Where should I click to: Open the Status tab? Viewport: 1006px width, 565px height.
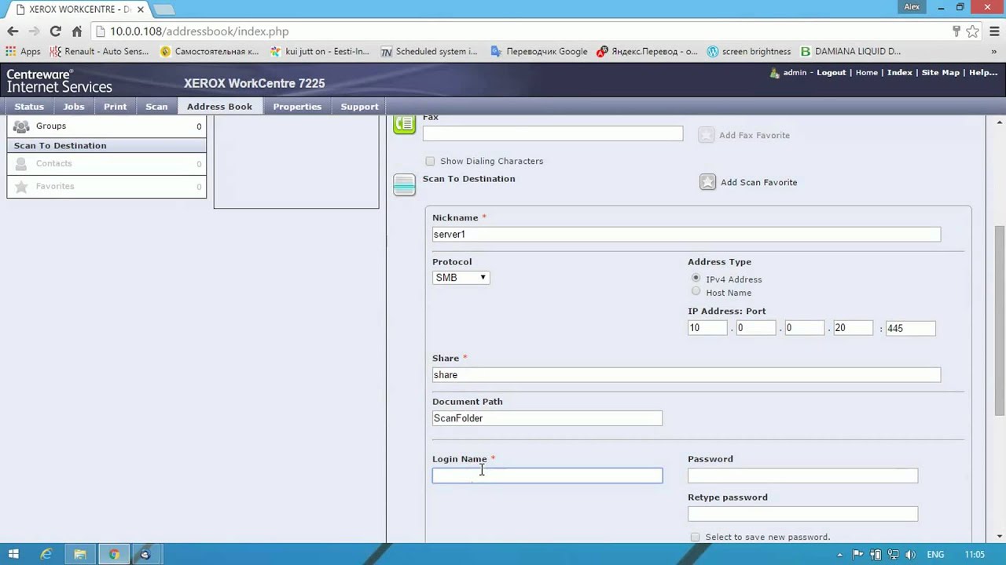pos(29,107)
